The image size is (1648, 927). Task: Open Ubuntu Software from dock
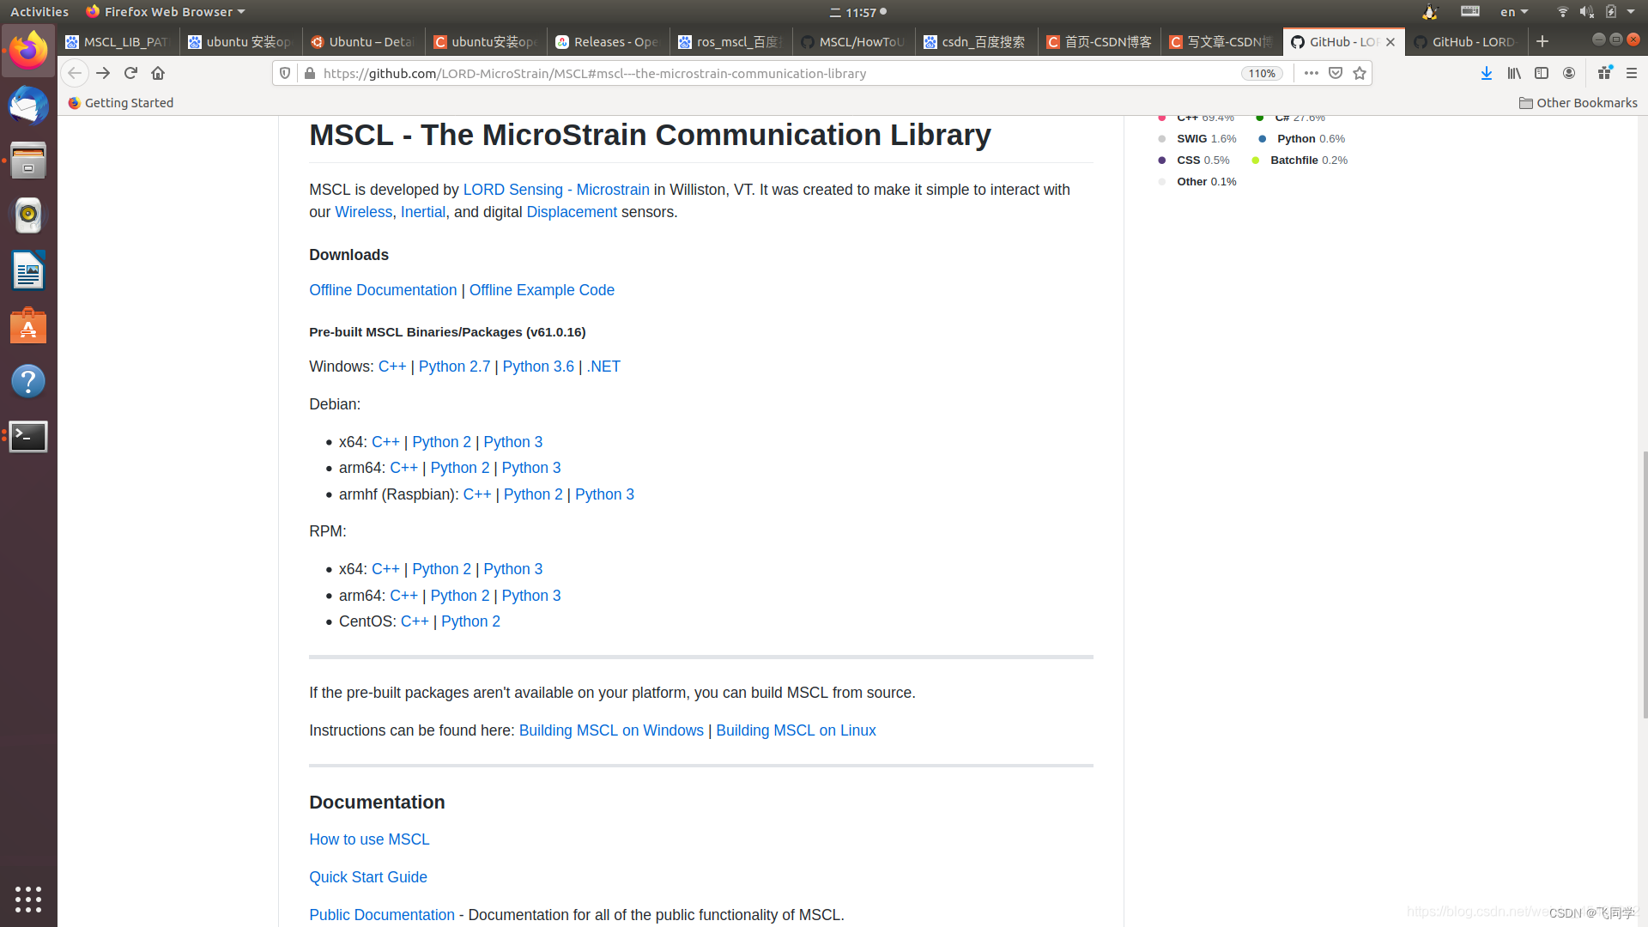pos(28,326)
